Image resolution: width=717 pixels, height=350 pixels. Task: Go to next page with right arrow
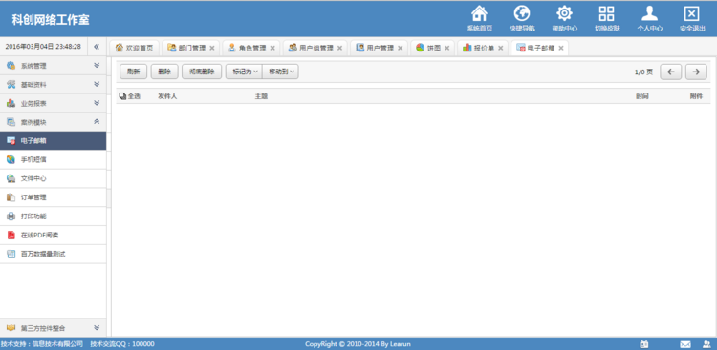(x=696, y=72)
